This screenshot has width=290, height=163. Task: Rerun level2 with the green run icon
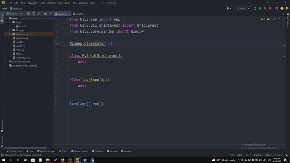tap(255, 9)
